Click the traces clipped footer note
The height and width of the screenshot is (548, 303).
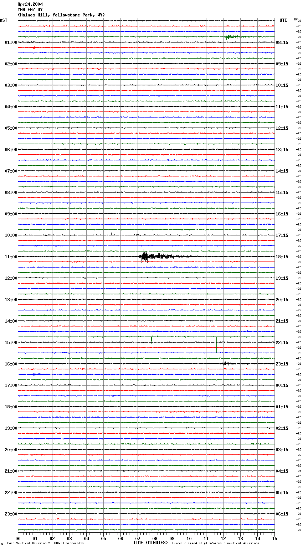(215, 543)
